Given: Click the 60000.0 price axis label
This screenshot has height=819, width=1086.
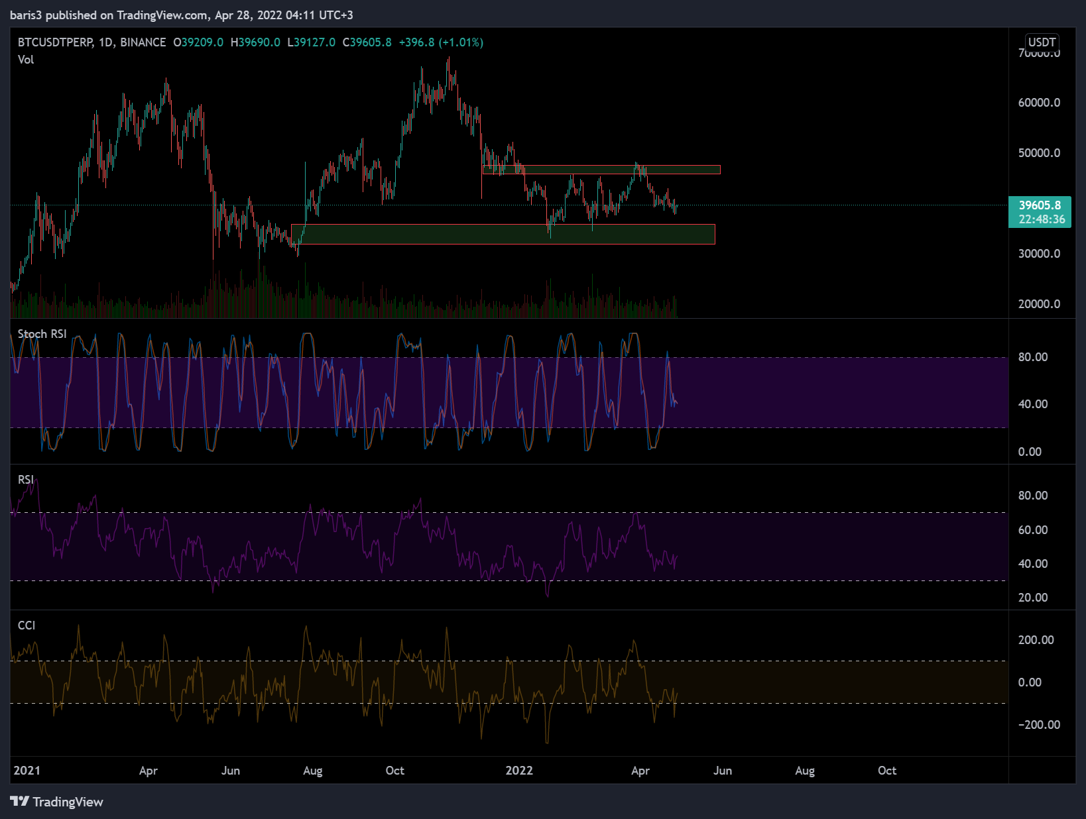Looking at the screenshot, I should (x=1039, y=103).
